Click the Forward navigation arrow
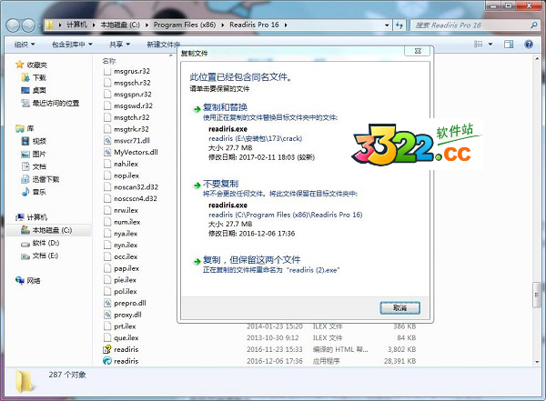 28,25
